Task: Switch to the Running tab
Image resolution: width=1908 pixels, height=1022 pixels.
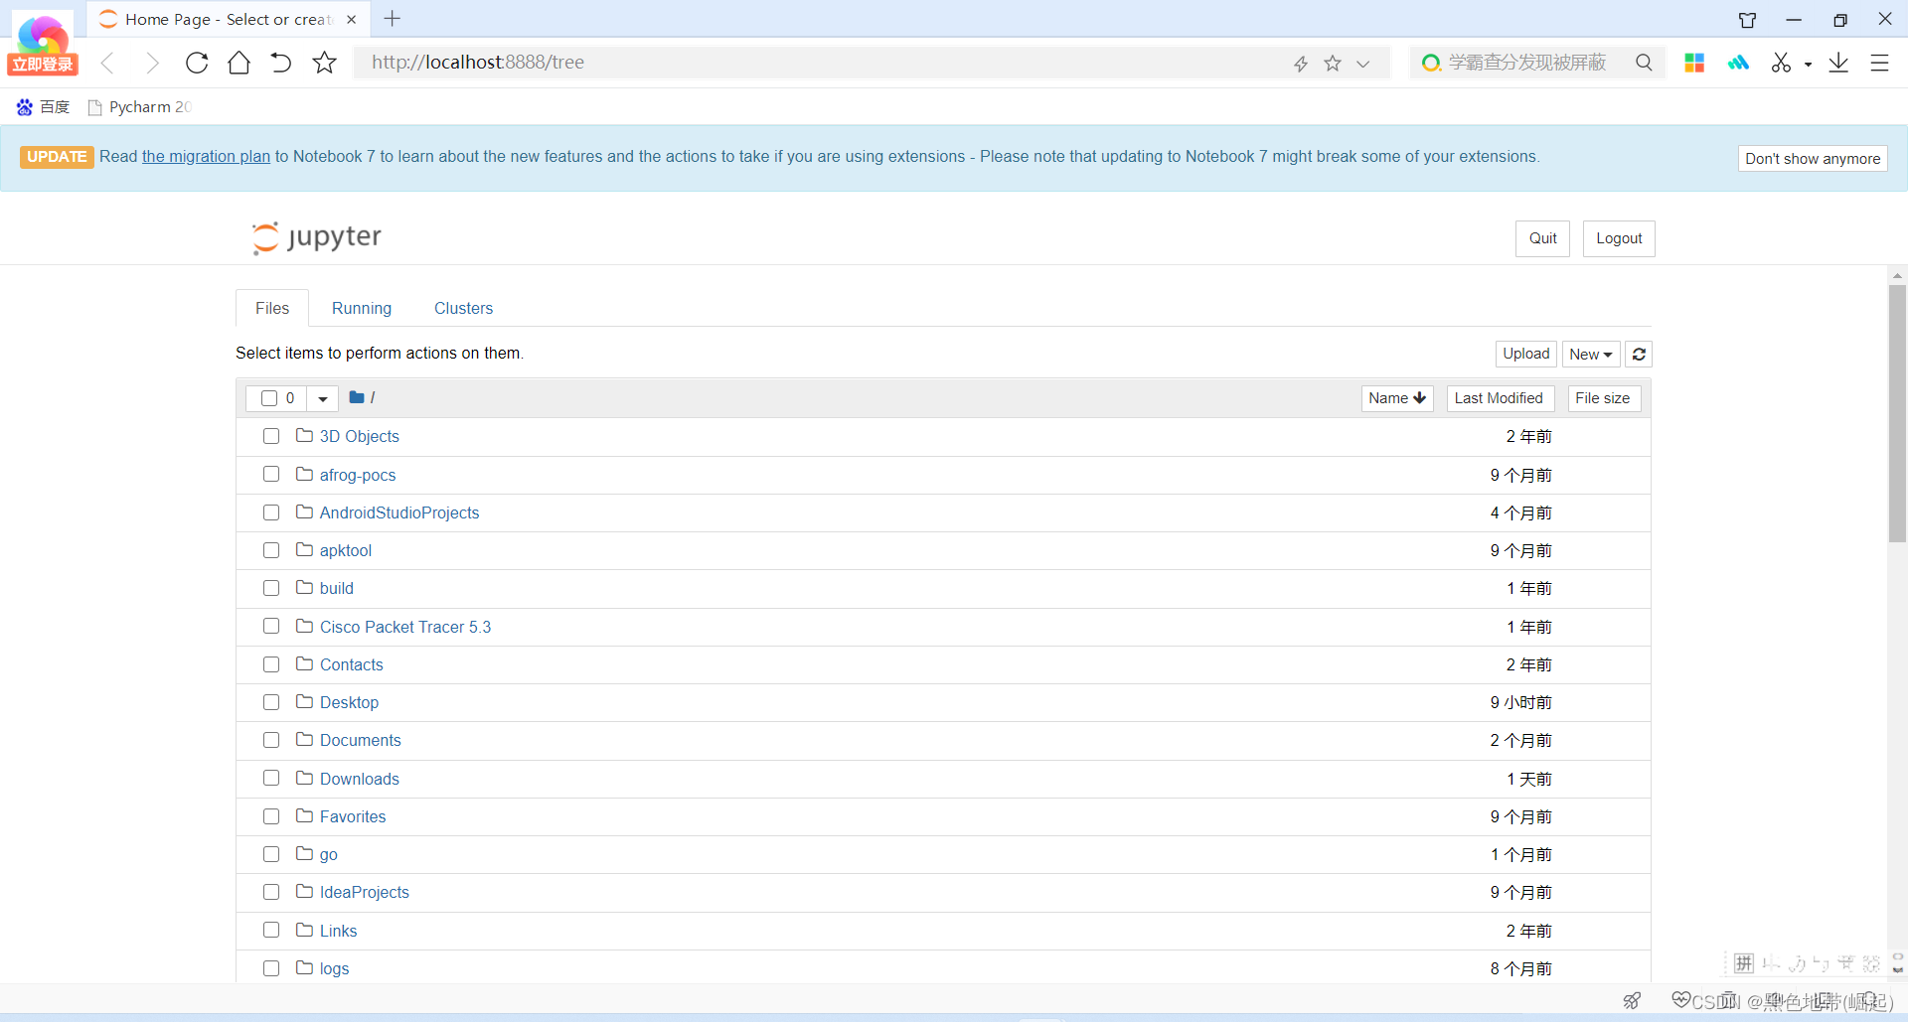Action: pyautogui.click(x=362, y=308)
